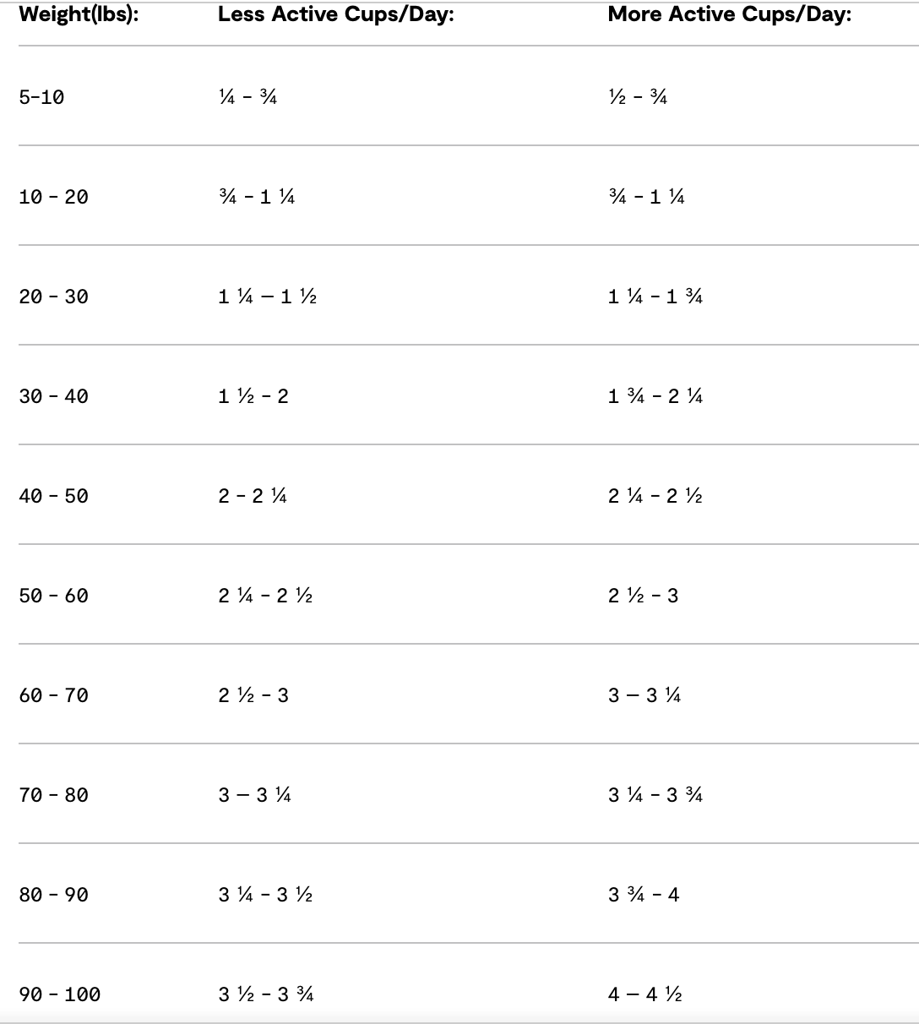Select the 10 - 20 weight cell
Image resolution: width=919 pixels, height=1024 pixels.
[x=53, y=197]
